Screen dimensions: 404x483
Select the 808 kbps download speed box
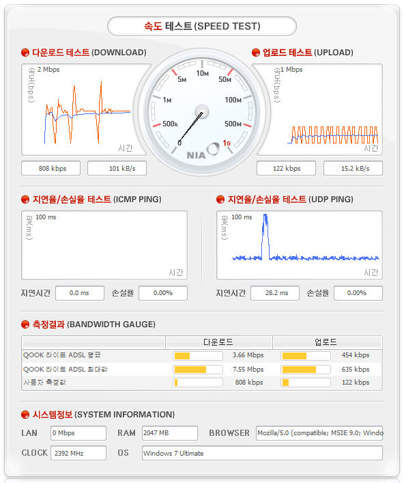[x=50, y=169]
